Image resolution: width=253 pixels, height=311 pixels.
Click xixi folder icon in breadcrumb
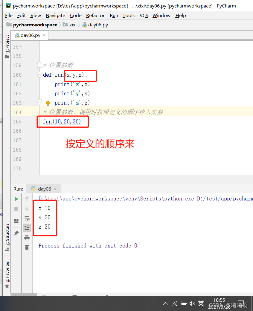tap(65, 25)
